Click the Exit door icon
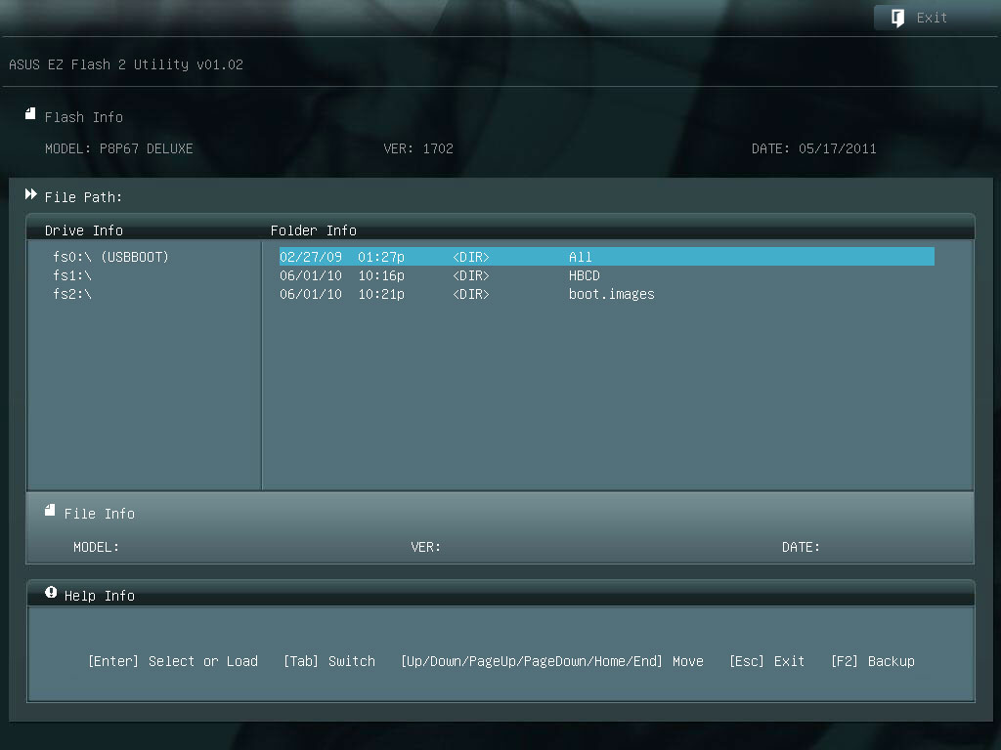The image size is (1001, 750). (897, 18)
